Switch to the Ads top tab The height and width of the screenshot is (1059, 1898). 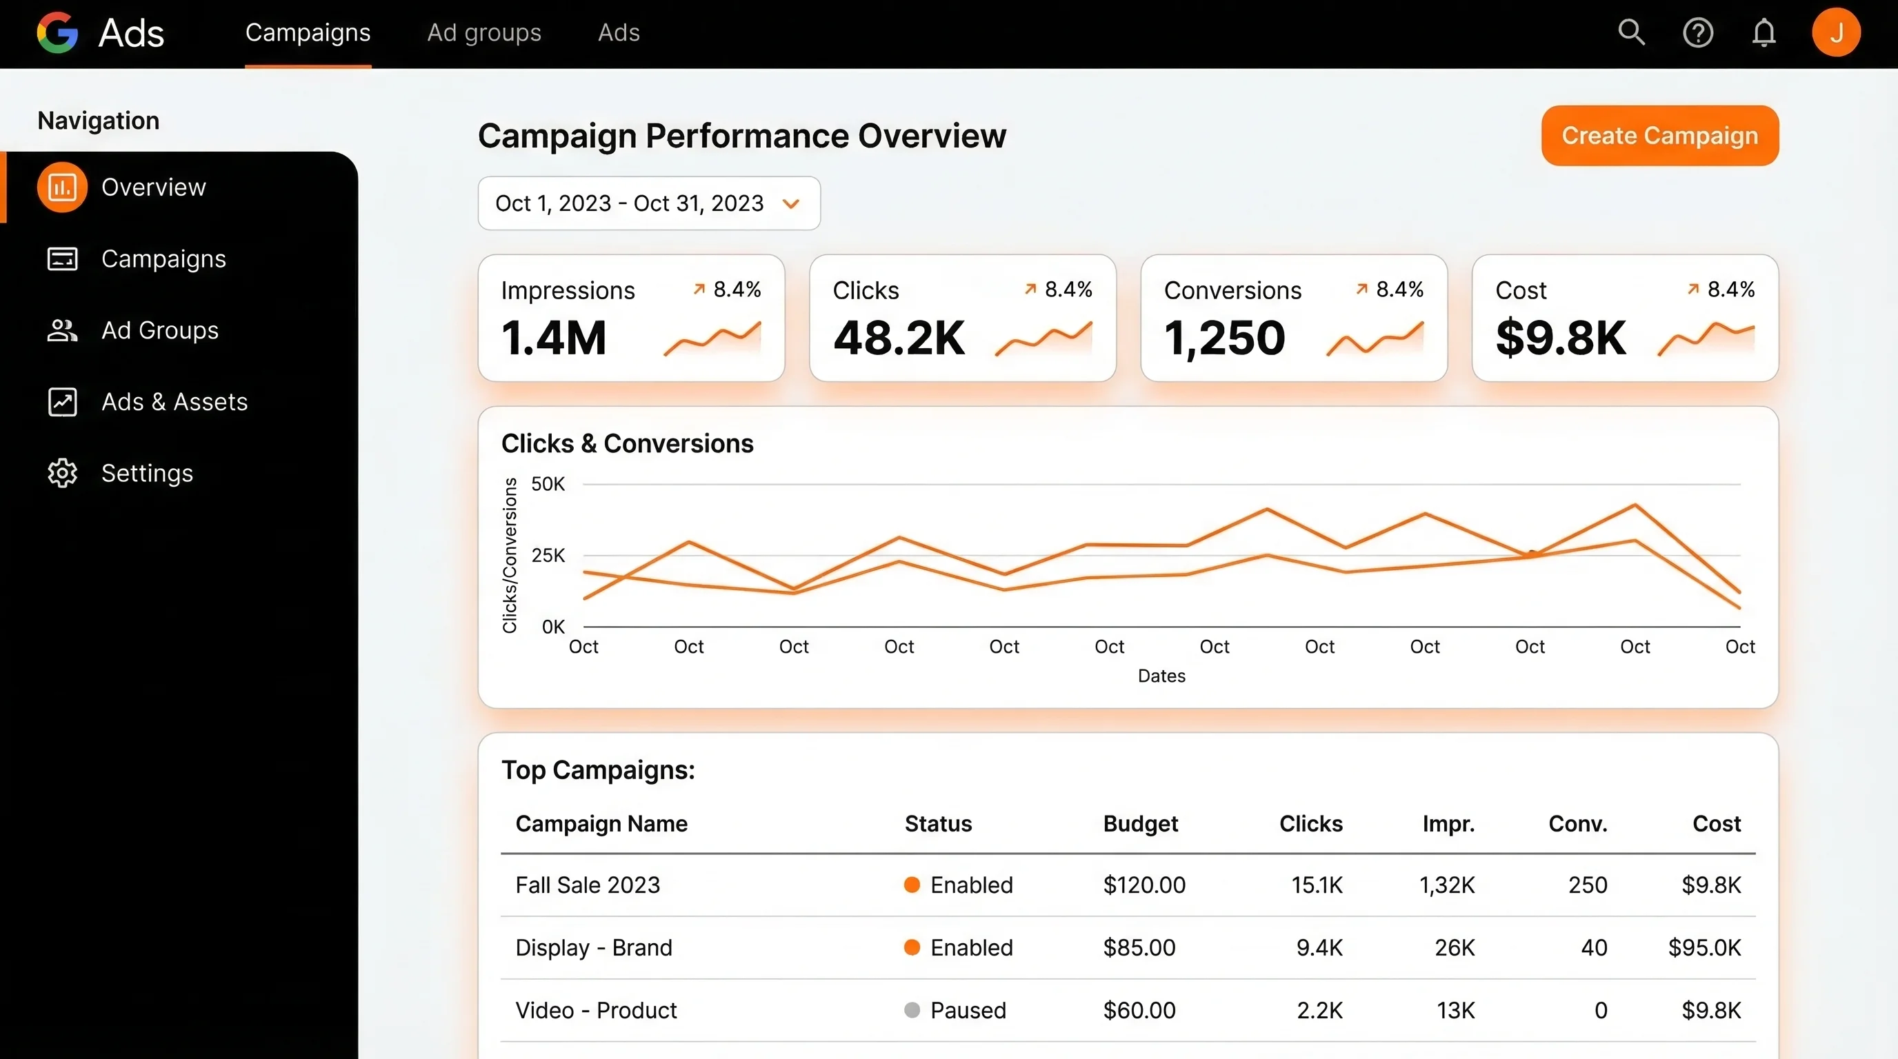[x=618, y=32]
